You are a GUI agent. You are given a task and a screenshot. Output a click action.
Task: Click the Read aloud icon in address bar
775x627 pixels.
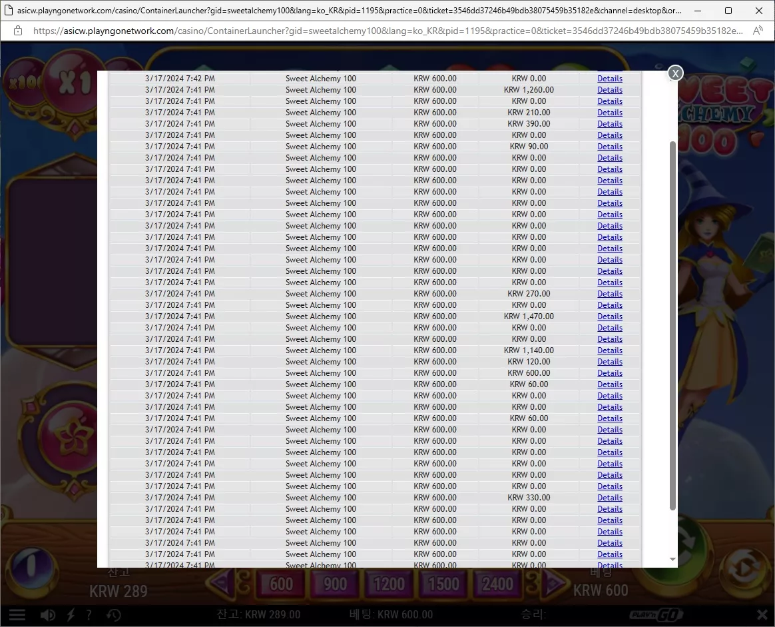coord(758,31)
